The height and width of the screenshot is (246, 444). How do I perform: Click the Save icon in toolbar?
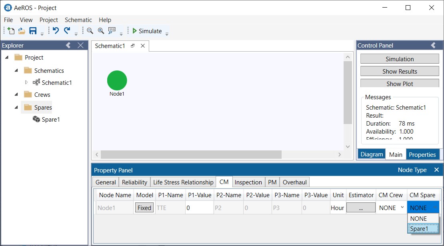[33, 31]
